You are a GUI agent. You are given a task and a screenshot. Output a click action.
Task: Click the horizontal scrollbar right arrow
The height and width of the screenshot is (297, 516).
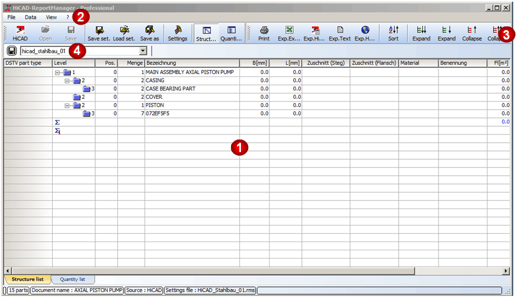point(506,271)
